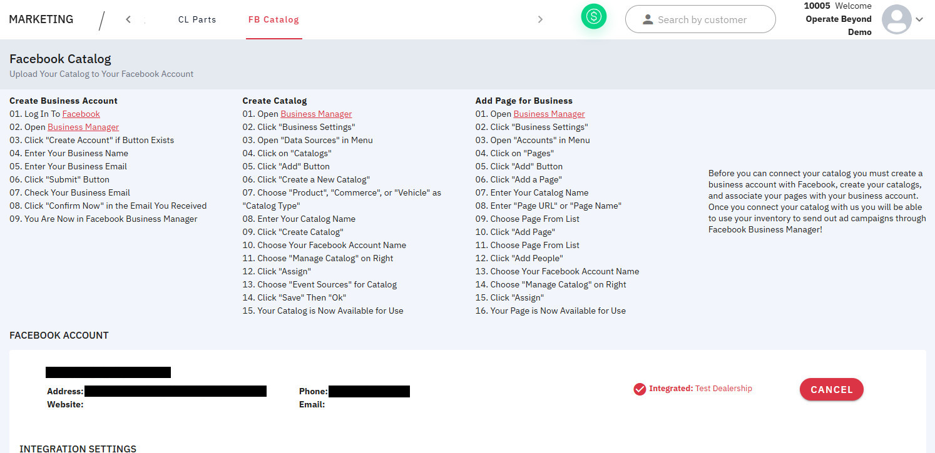The height and width of the screenshot is (453, 935).
Task: Click step 'Click "Save" Then "Ok"'
Action: (x=294, y=297)
